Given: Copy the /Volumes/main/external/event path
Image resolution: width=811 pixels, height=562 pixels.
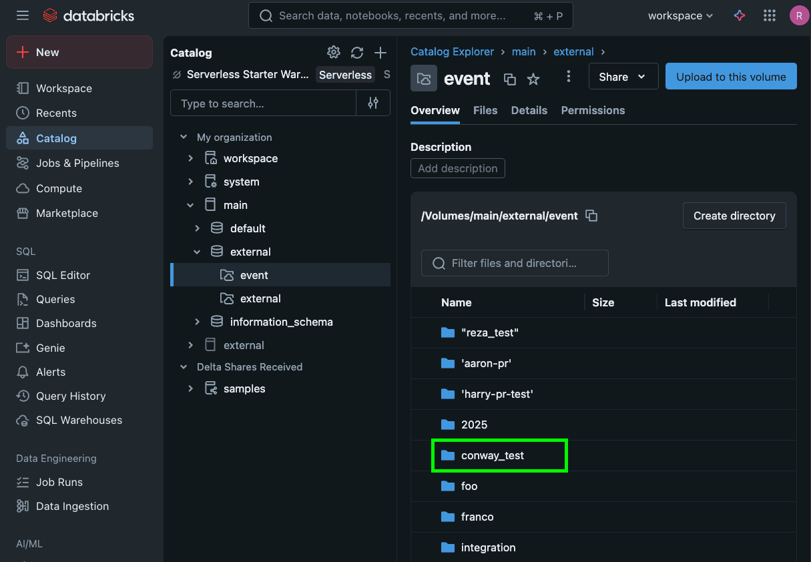Looking at the screenshot, I should click(591, 216).
